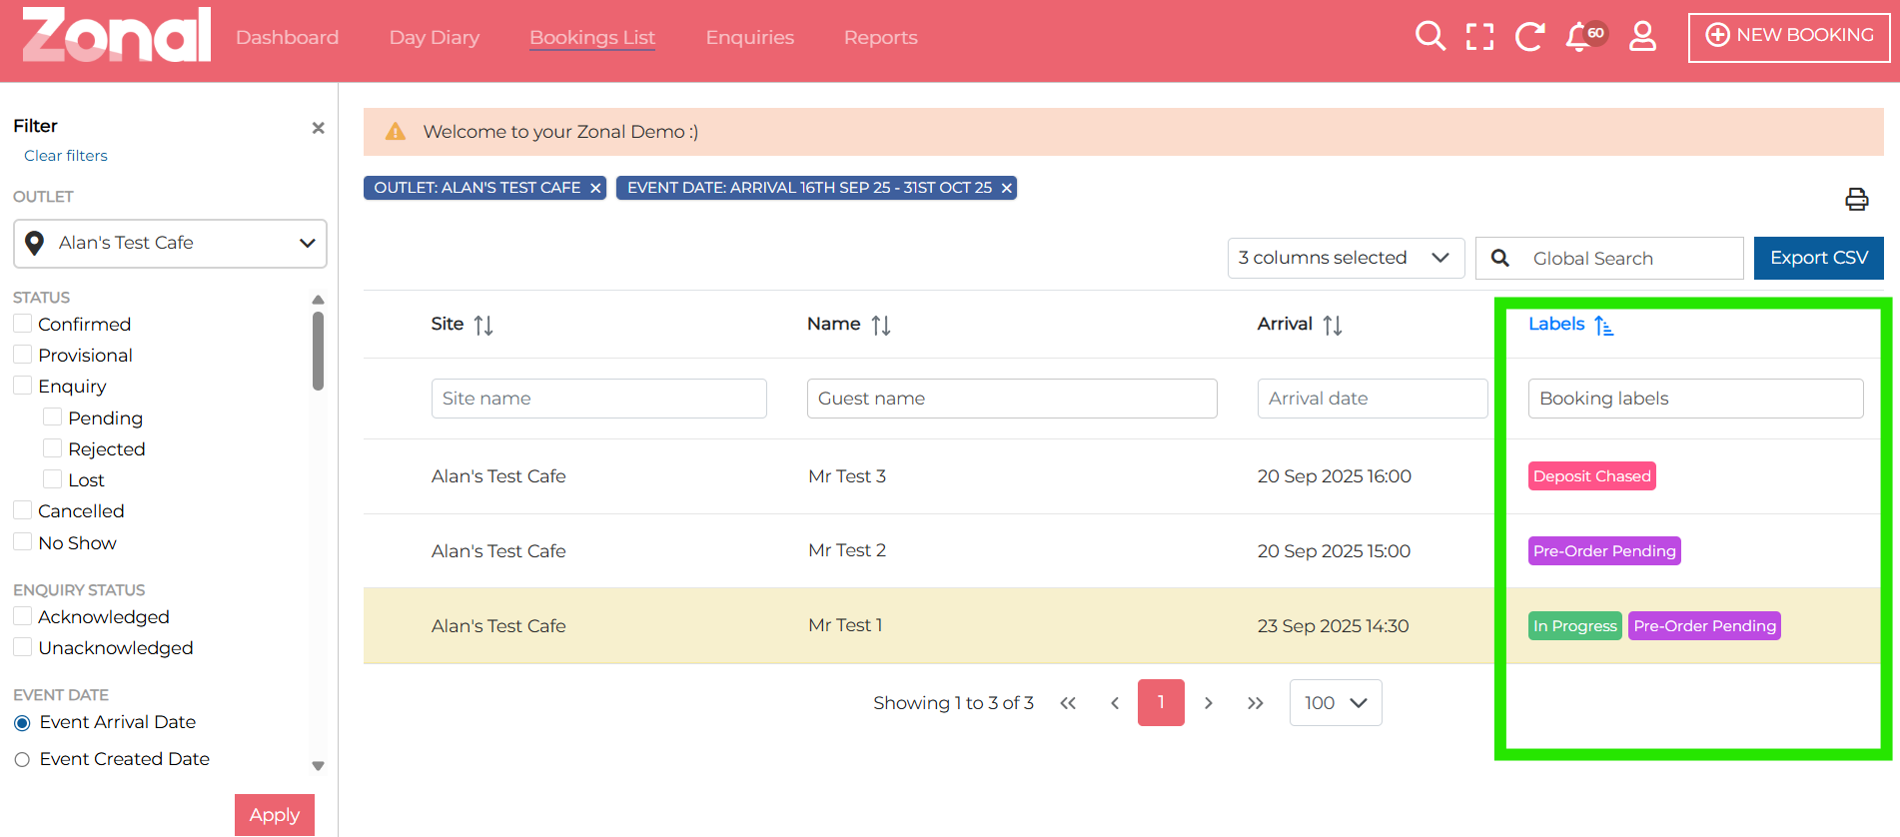Open the user profile icon
The width and height of the screenshot is (1900, 837).
1642,37
